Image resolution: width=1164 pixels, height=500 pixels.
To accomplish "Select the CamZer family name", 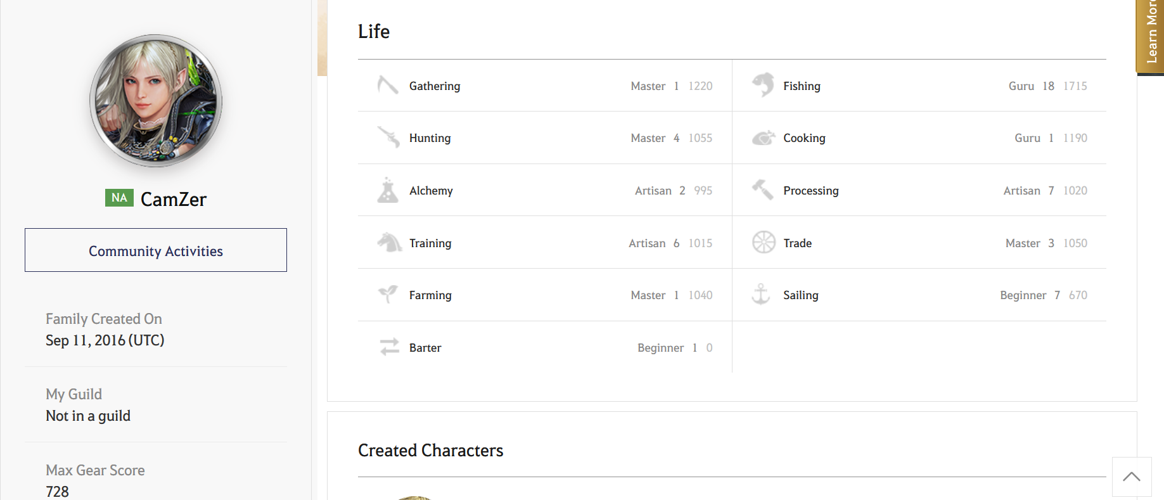I will tap(174, 200).
